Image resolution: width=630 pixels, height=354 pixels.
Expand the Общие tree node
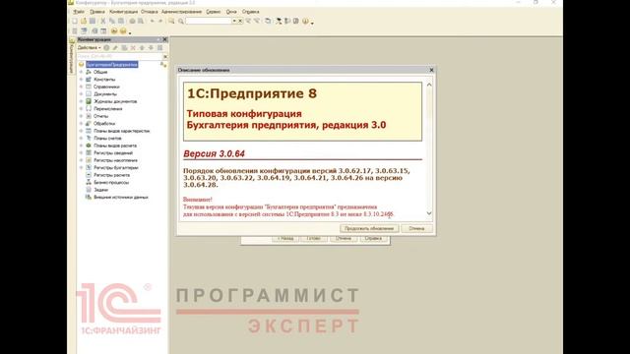click(x=81, y=72)
